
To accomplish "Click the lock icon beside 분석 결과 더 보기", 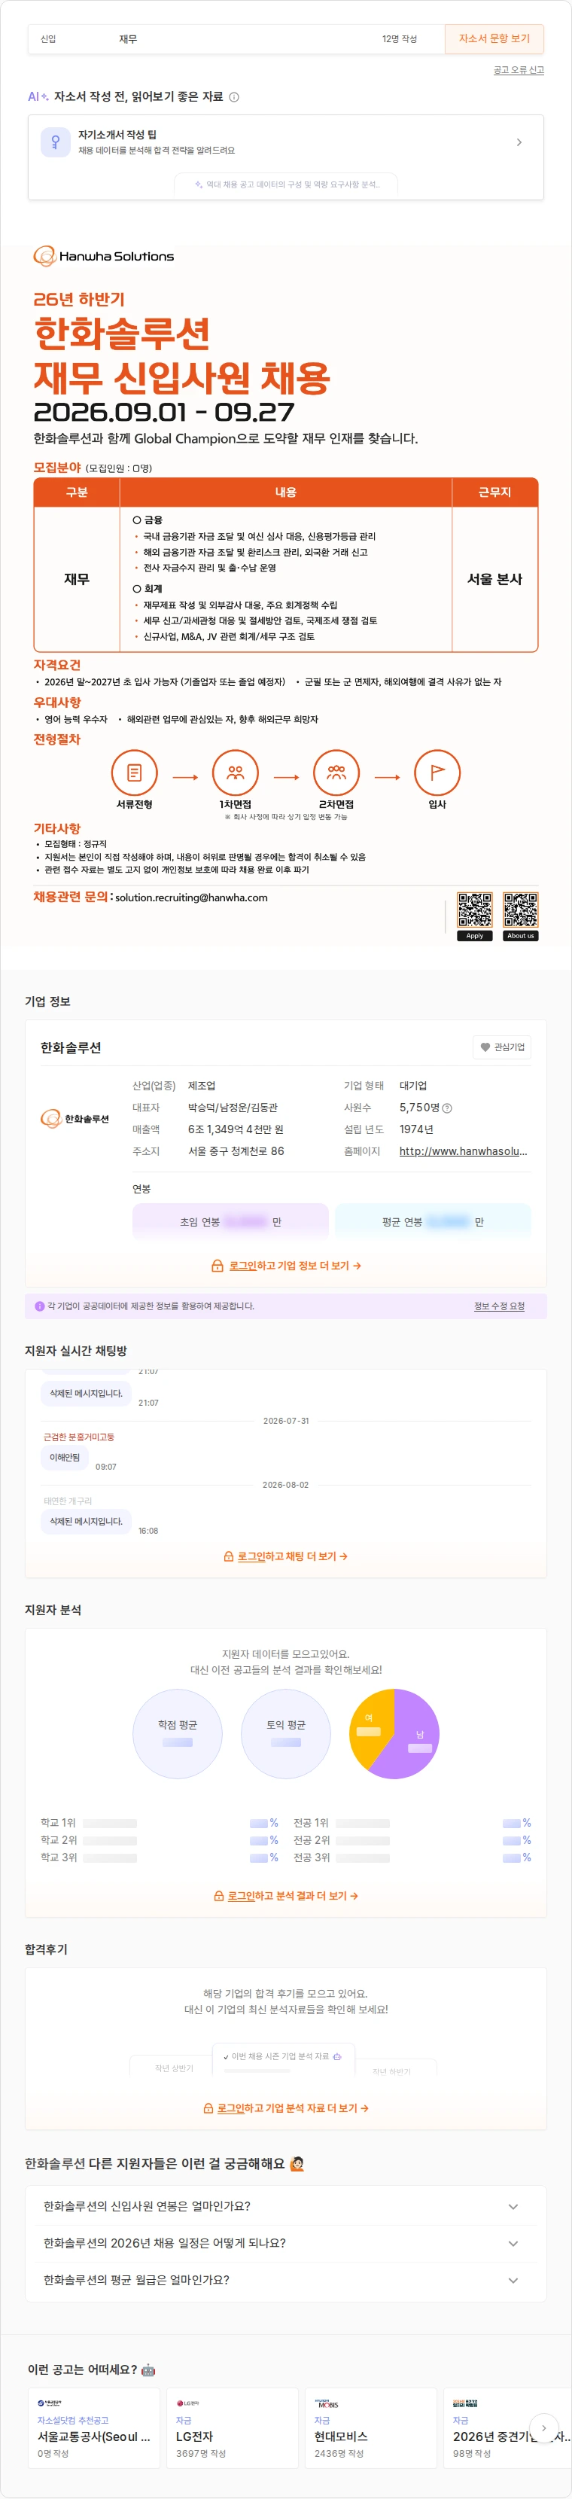I will point(219,1896).
